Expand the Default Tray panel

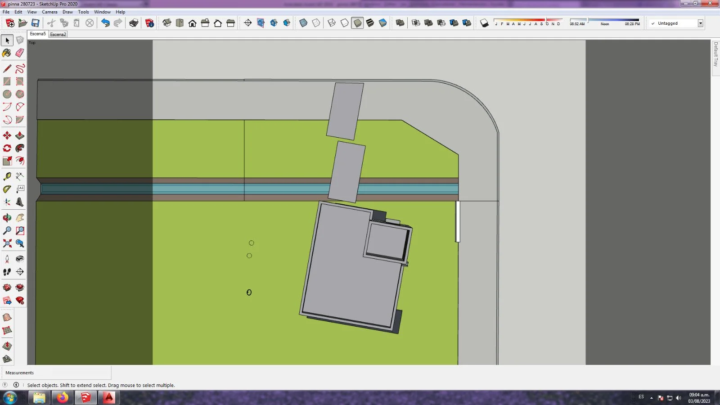(x=715, y=54)
